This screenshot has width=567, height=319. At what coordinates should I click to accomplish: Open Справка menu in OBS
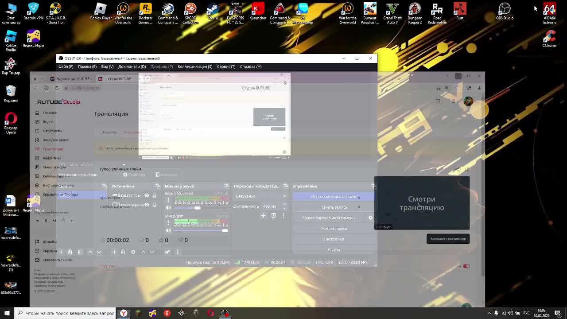251,66
